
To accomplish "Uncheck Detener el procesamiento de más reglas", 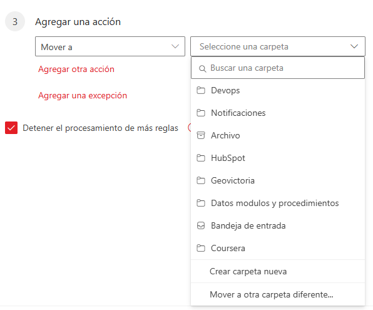I will pyautogui.click(x=11, y=128).
